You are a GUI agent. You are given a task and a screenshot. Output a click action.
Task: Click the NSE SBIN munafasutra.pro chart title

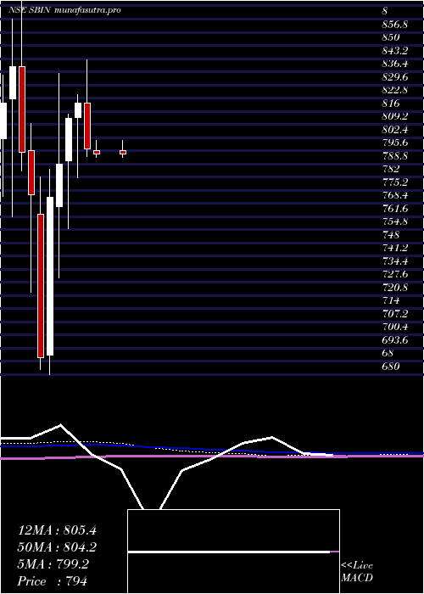coord(64,10)
